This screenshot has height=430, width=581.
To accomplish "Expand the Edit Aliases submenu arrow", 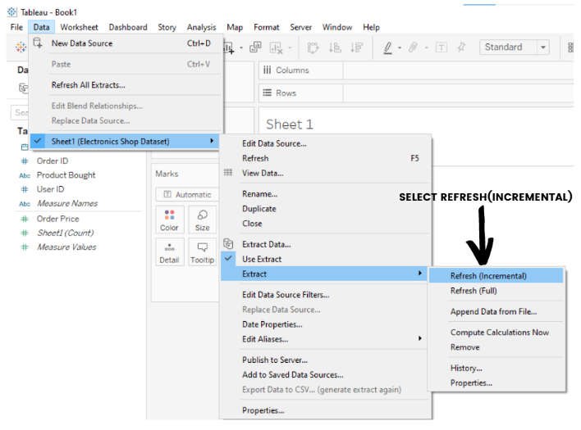I will click(x=420, y=338).
